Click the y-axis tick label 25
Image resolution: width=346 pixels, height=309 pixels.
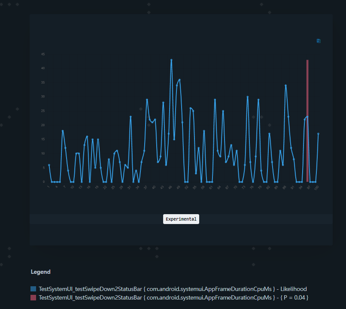click(x=43, y=111)
